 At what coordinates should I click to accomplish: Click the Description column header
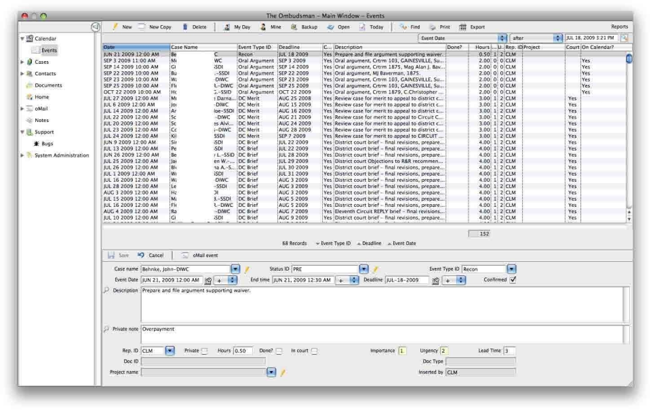click(x=390, y=47)
